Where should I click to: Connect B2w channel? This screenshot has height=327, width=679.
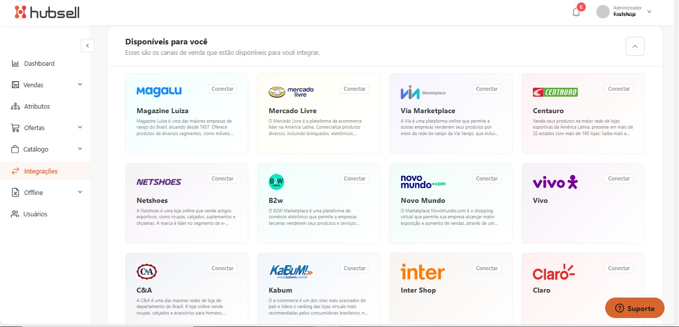click(354, 178)
